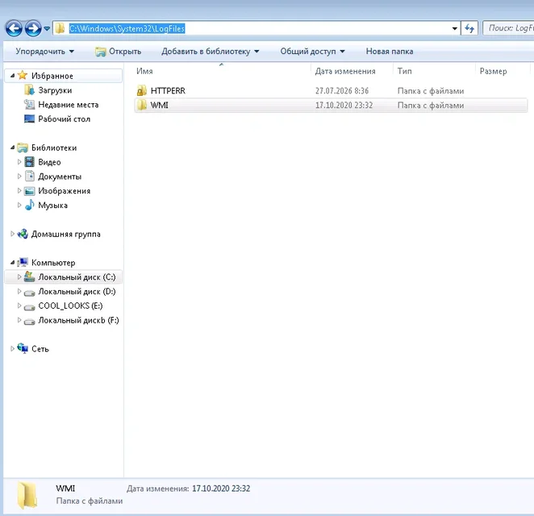This screenshot has width=534, height=516.
Task: Select the WMI folder icon in list
Action: [141, 105]
